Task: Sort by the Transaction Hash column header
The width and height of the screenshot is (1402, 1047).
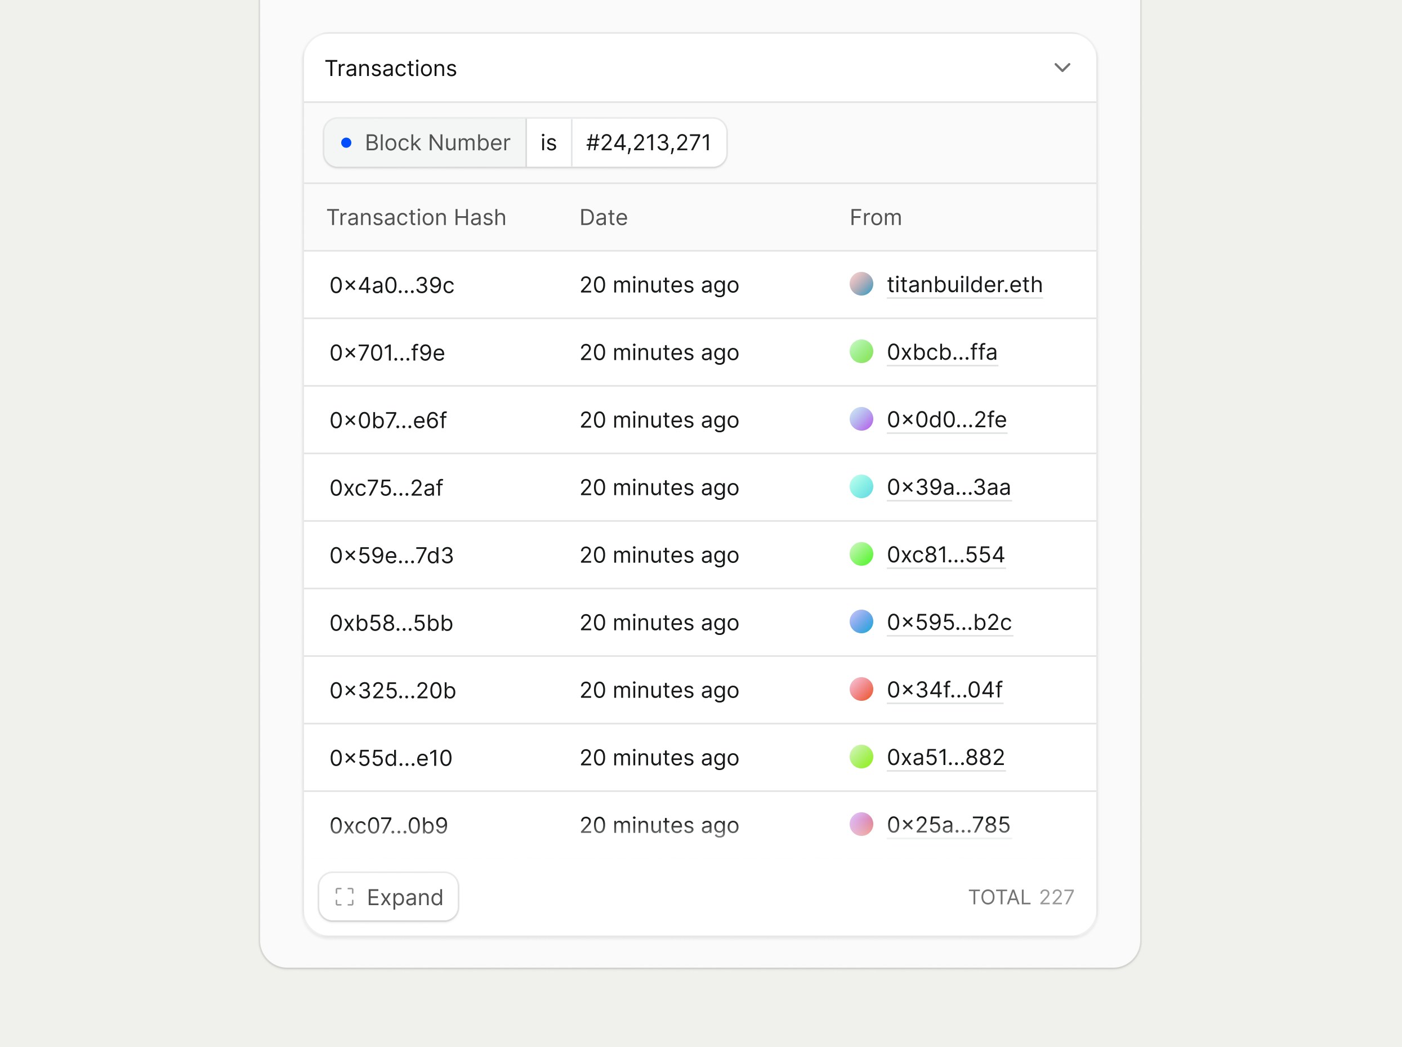Action: [416, 217]
